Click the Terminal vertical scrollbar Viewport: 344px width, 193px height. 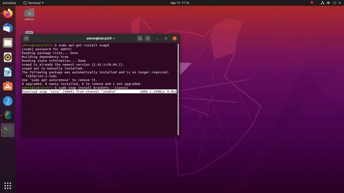(x=178, y=90)
